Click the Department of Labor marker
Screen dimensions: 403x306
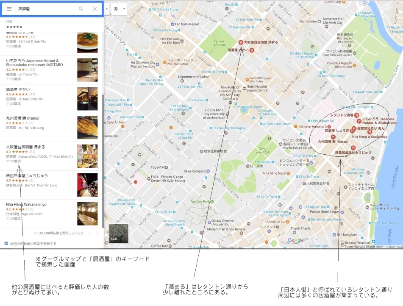pos(182,81)
